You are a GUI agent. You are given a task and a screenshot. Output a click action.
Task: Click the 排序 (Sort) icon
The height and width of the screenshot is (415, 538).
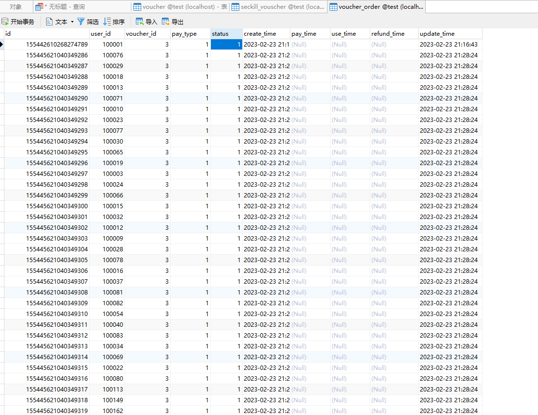(x=107, y=22)
